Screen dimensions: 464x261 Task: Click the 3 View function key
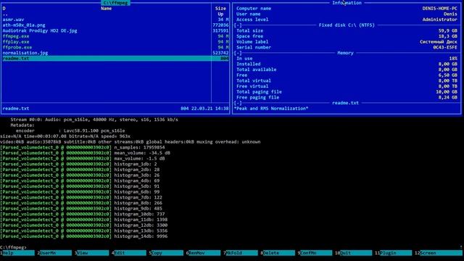point(92,253)
